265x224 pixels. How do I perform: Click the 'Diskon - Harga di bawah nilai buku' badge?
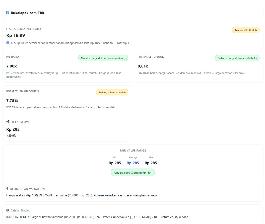(237, 58)
